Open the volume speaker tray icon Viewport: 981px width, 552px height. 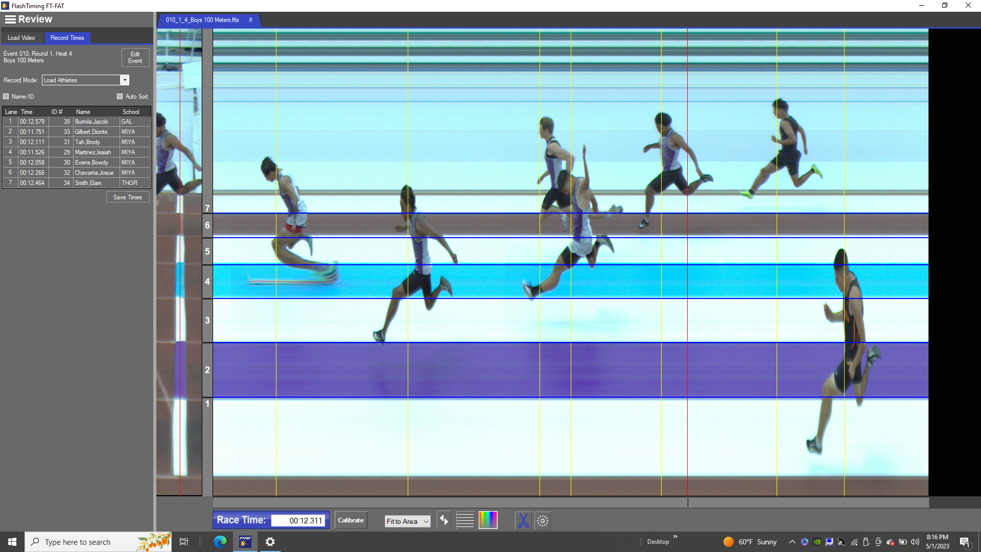(x=915, y=542)
